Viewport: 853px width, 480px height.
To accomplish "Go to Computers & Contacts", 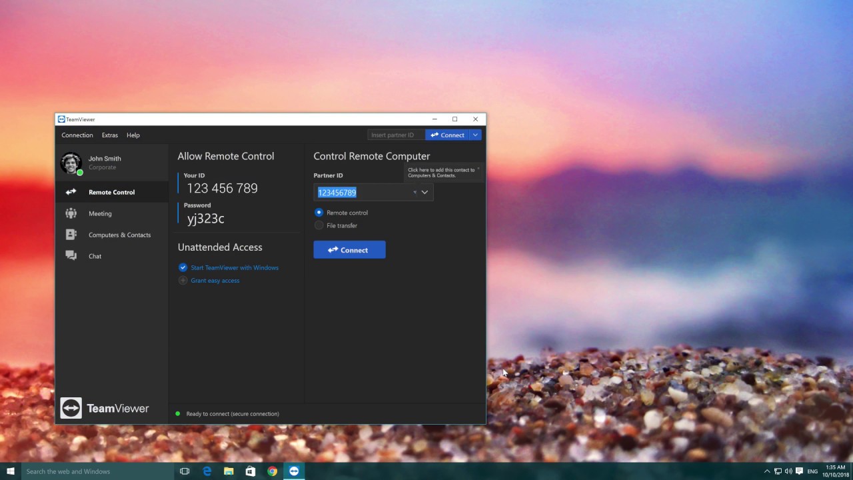I will click(111, 235).
